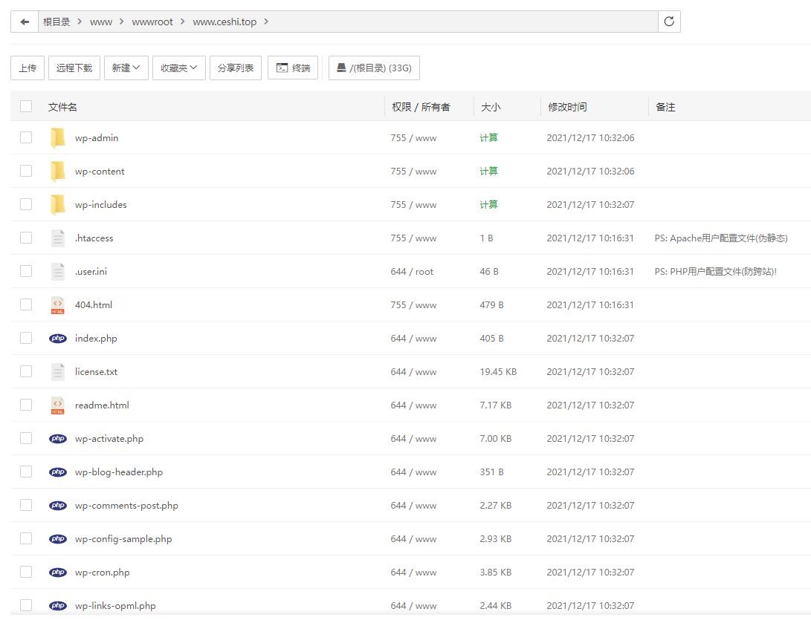
Task: Open the terminal (终端) button
Action: pyautogui.click(x=293, y=68)
